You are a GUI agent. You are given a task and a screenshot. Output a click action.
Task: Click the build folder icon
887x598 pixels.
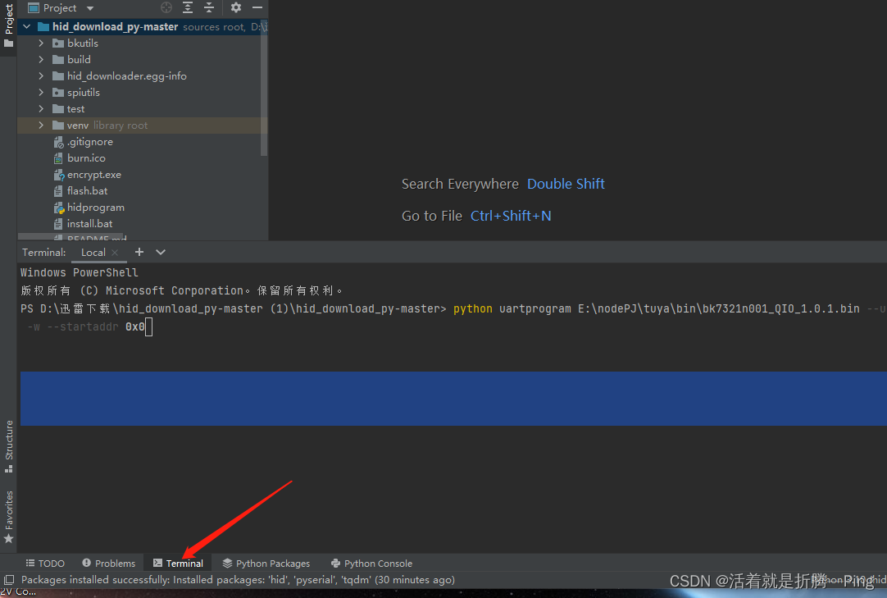[x=57, y=59]
